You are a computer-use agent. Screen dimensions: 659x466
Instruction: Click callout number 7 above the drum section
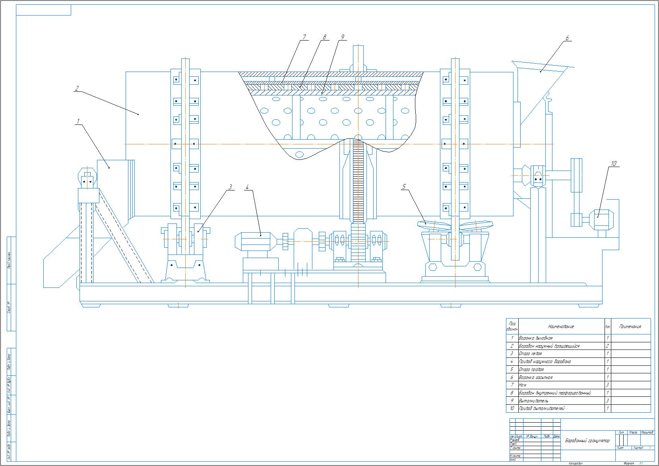coord(304,37)
